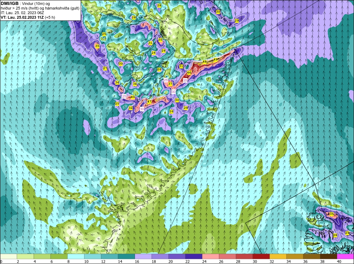
Task: Click the 16–18 m/s lavender legend swatch
Action: tap(143, 256)
